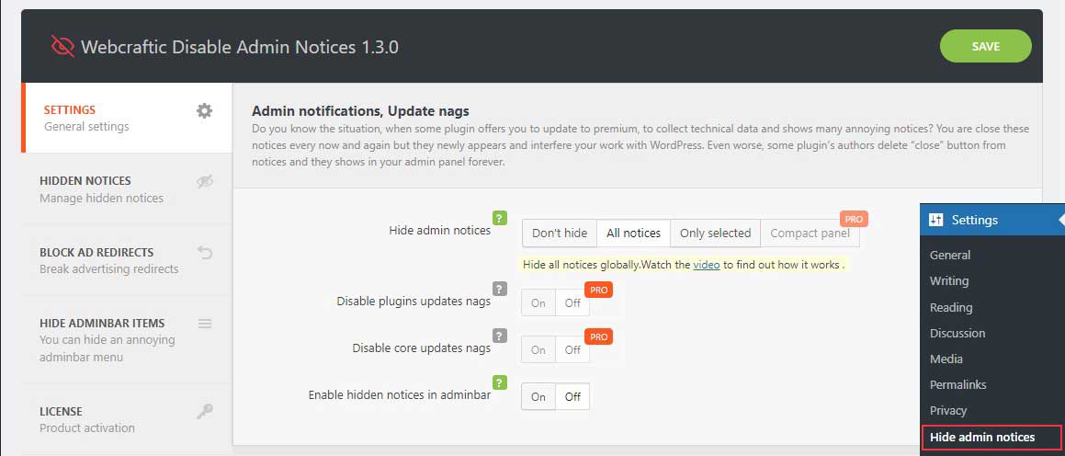Screen dimensions: 1065x456
Task: Open help hint for Enable hidden notices in adminbar
Action: pyautogui.click(x=500, y=382)
